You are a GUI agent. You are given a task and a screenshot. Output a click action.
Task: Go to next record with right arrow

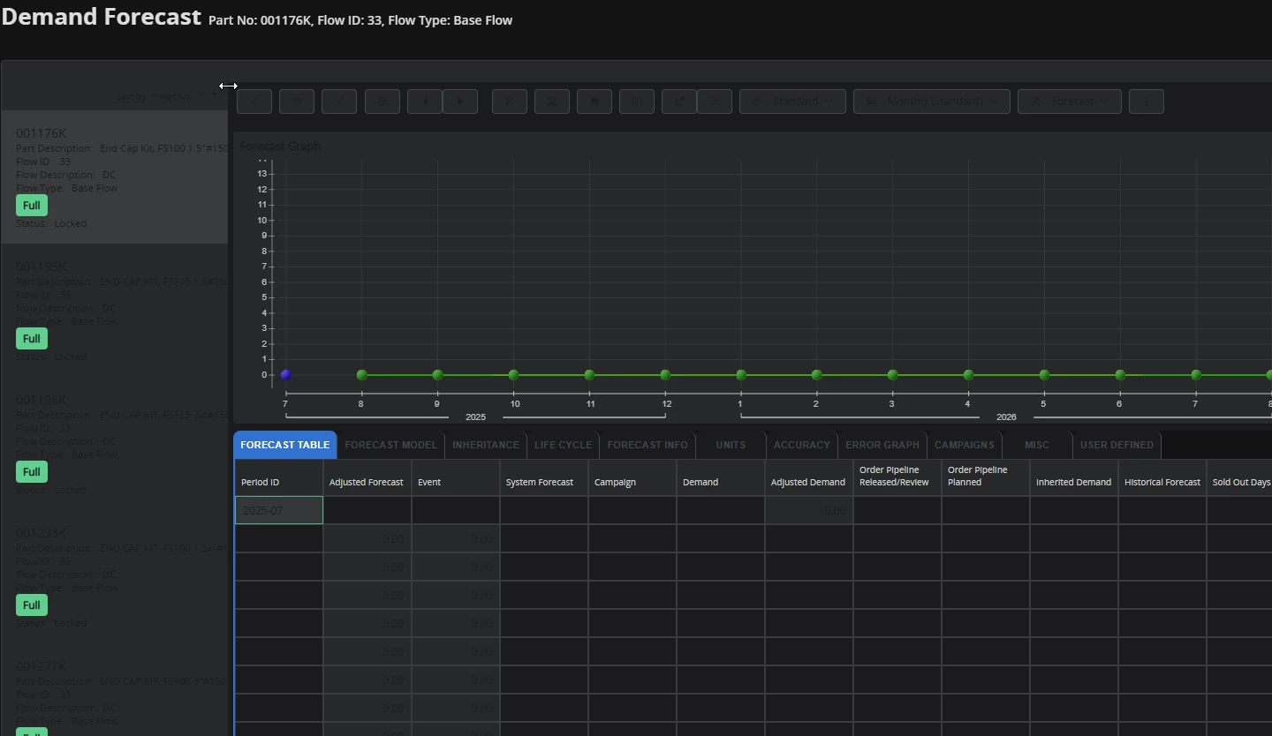460,101
